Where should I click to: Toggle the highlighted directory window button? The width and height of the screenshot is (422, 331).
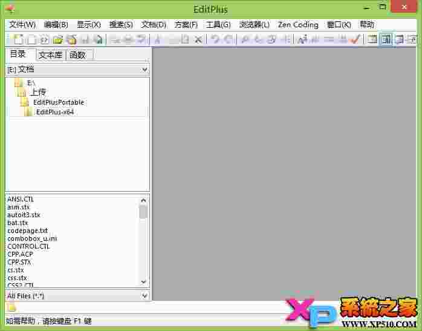(x=386, y=39)
